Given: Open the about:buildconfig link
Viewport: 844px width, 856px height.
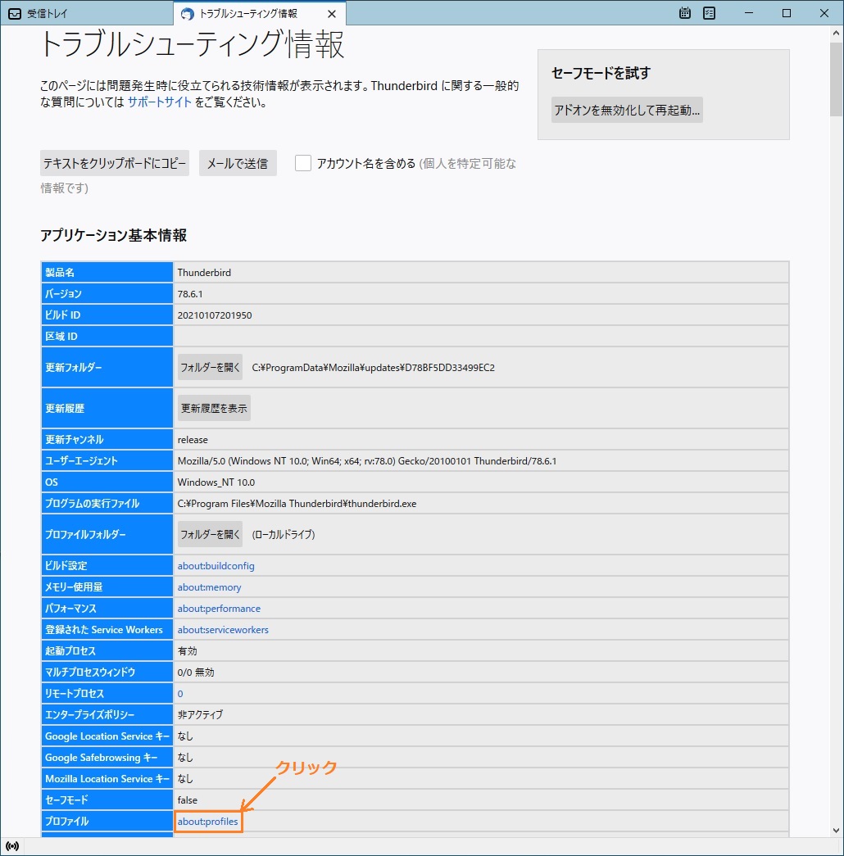Looking at the screenshot, I should (216, 566).
